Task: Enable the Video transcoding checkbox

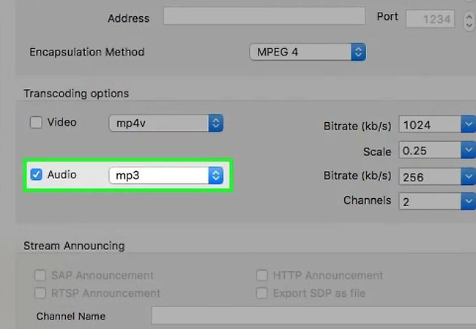Action: (x=36, y=123)
